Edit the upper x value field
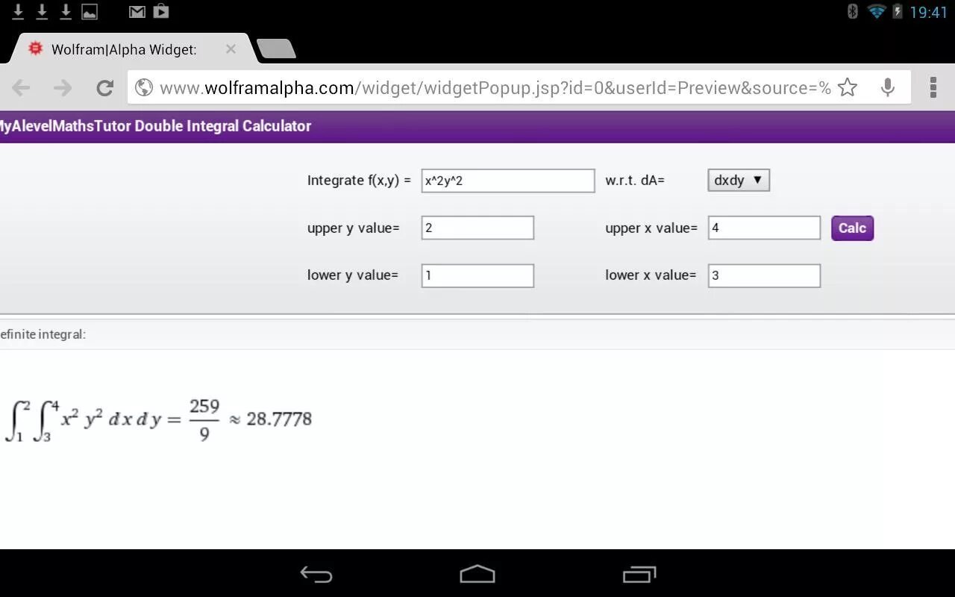The height and width of the screenshot is (597, 955). coord(764,228)
